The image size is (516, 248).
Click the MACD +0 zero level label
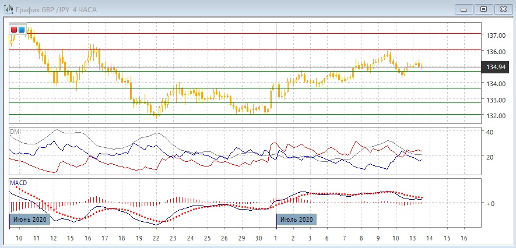coord(491,203)
